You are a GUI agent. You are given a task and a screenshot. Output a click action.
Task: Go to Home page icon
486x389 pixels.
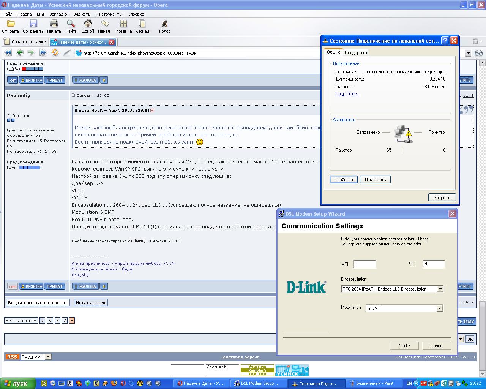coord(88,24)
